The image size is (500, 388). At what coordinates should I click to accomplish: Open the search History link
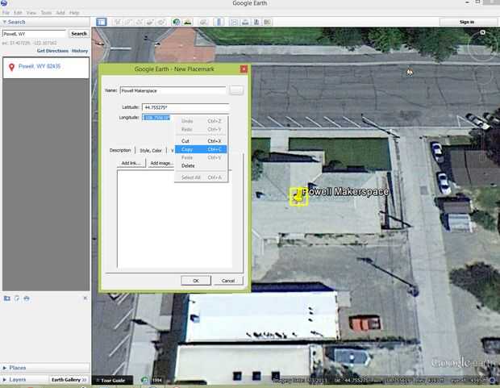[80, 51]
